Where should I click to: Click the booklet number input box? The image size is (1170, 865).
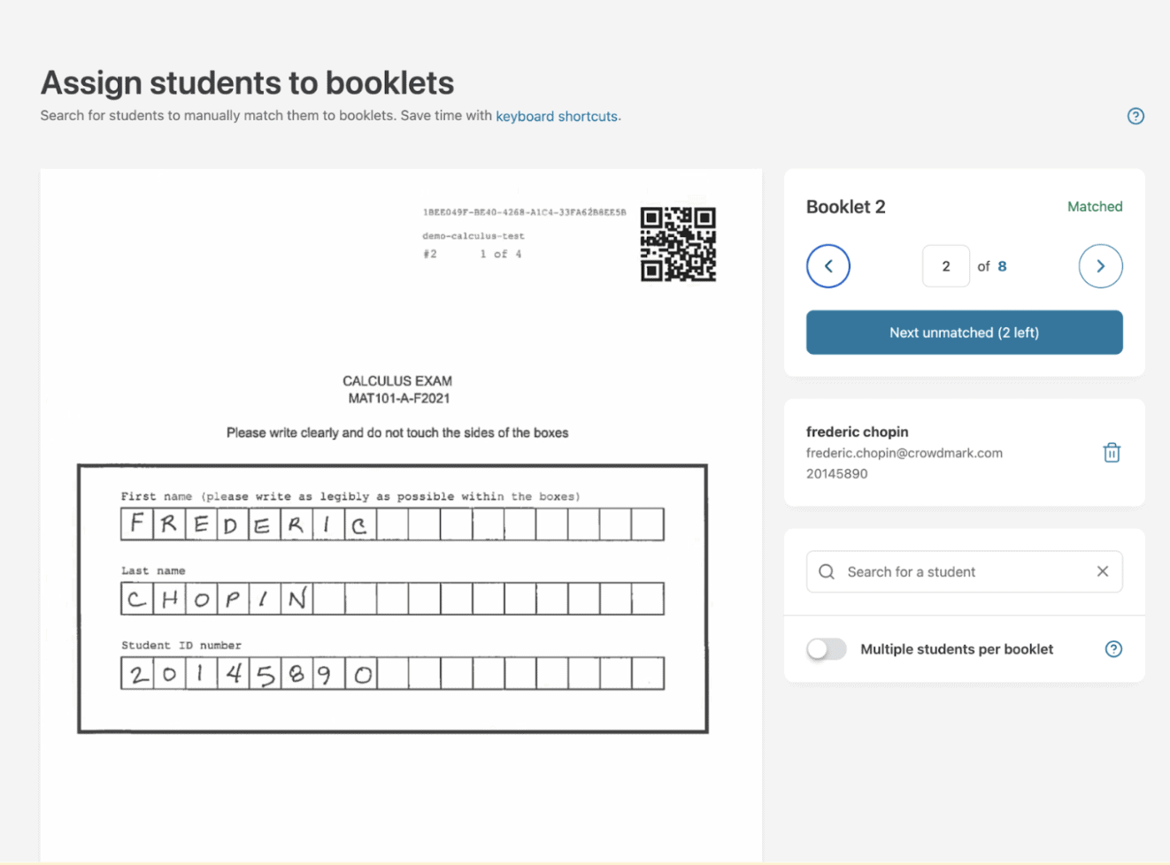(945, 266)
